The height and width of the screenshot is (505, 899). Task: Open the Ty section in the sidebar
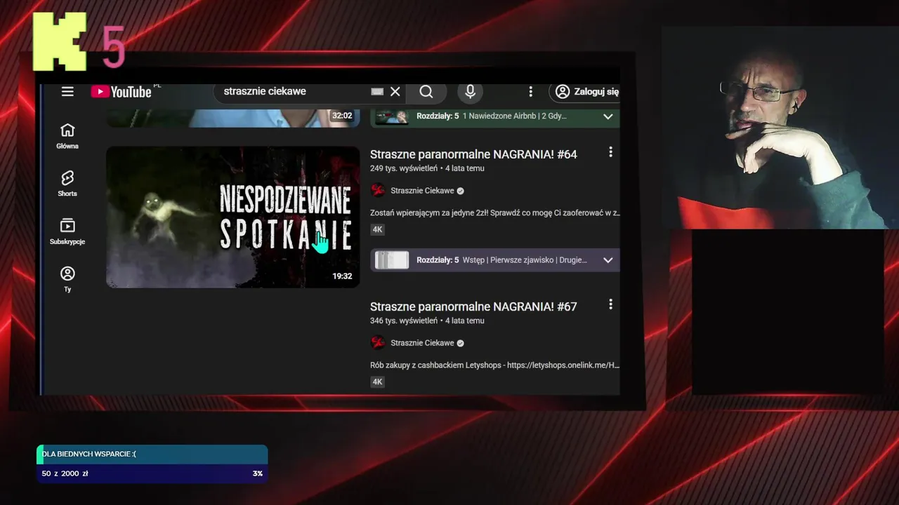(x=67, y=279)
